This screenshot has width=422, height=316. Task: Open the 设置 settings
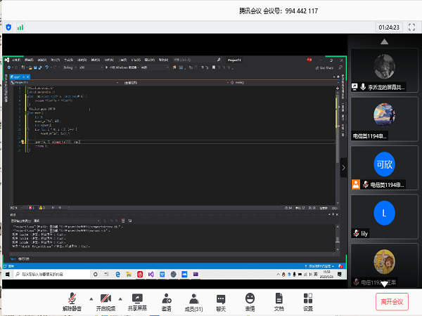coord(307,301)
